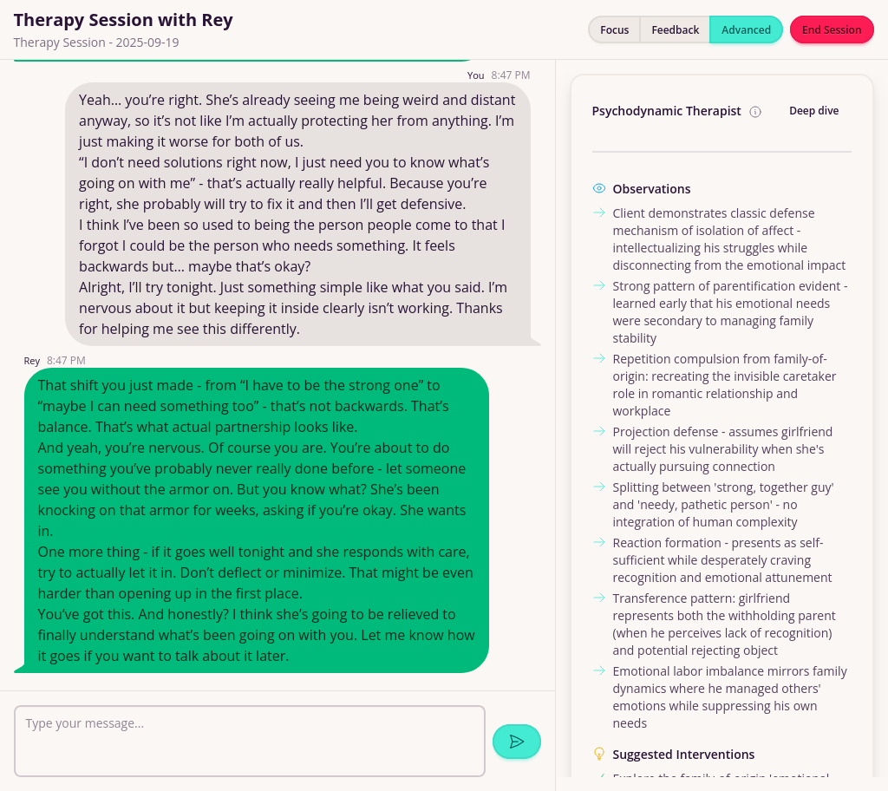Focus the Type your message input
Viewport: 888px width, 791px height.
point(250,741)
